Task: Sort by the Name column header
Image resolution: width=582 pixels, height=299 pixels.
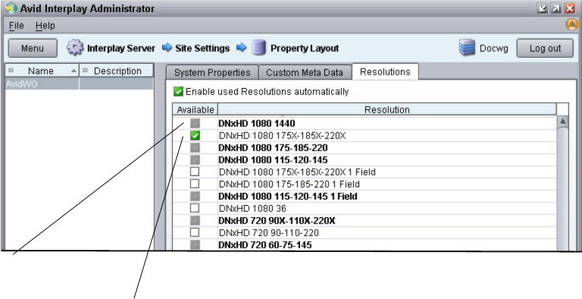Action: click(x=42, y=71)
